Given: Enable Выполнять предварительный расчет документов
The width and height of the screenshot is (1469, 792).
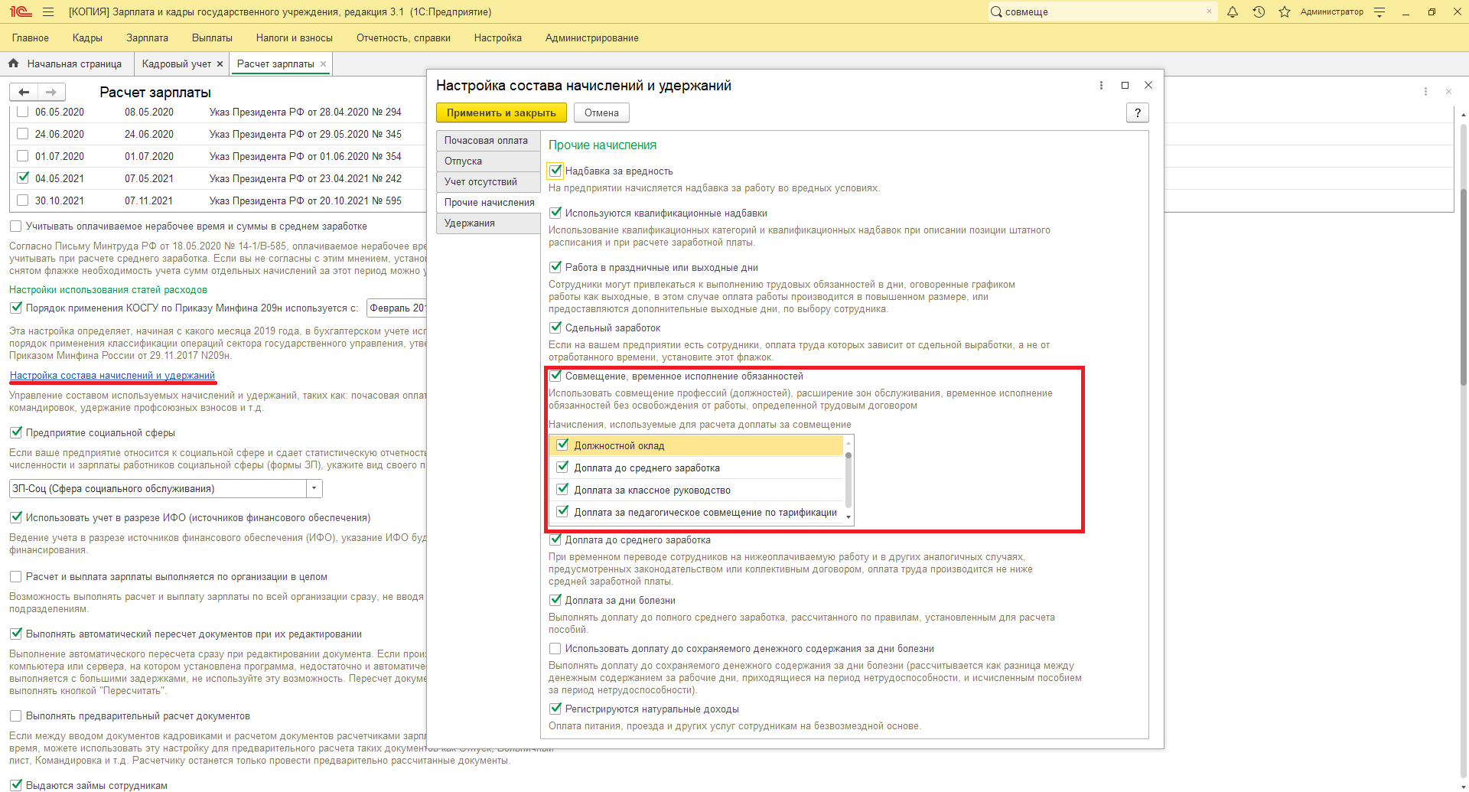Looking at the screenshot, I should [15, 715].
